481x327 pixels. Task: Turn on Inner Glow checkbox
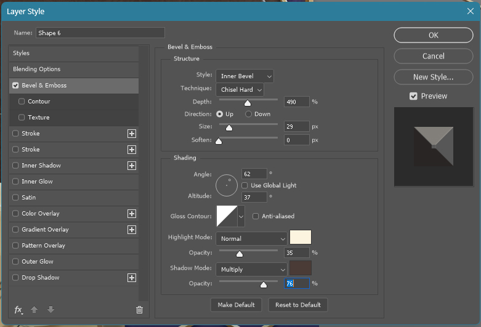[15, 181]
